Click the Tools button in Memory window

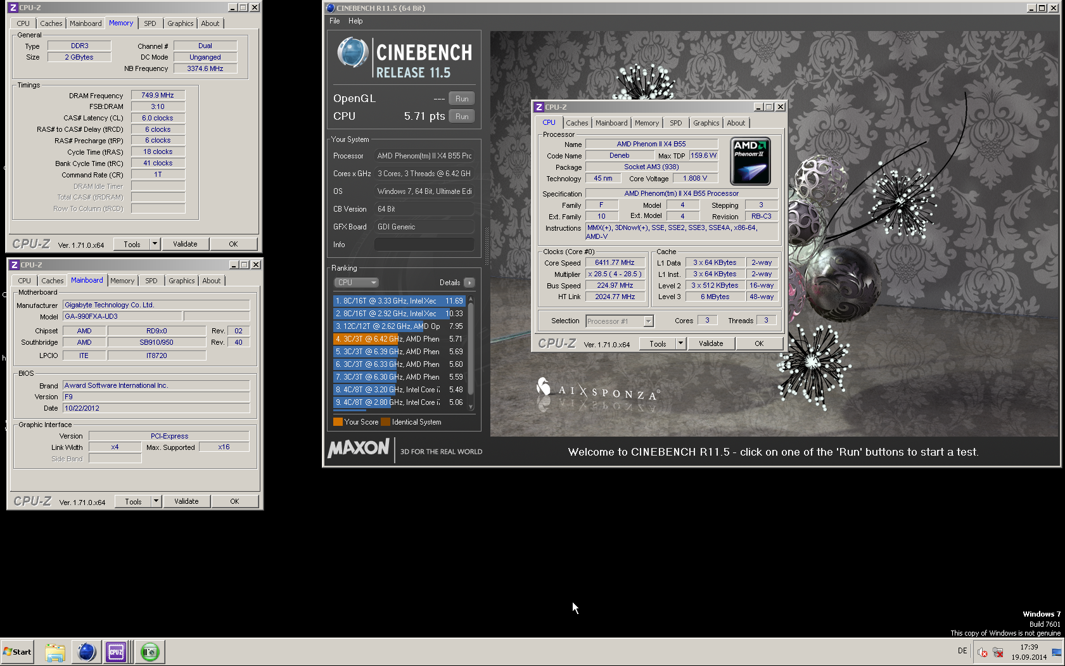[132, 244]
